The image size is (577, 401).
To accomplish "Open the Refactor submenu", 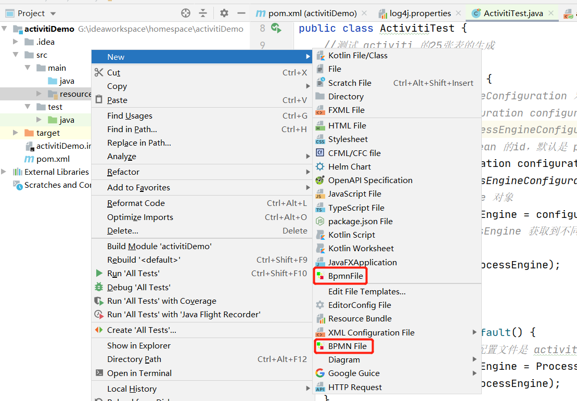I will (202, 172).
